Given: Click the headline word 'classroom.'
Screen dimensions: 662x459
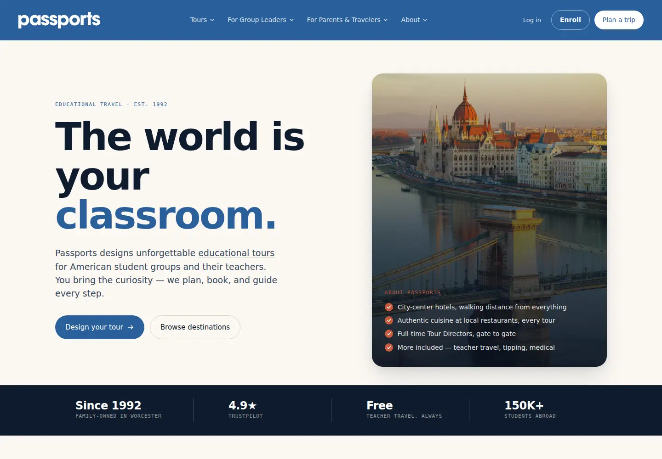Looking at the screenshot, I should (x=166, y=215).
